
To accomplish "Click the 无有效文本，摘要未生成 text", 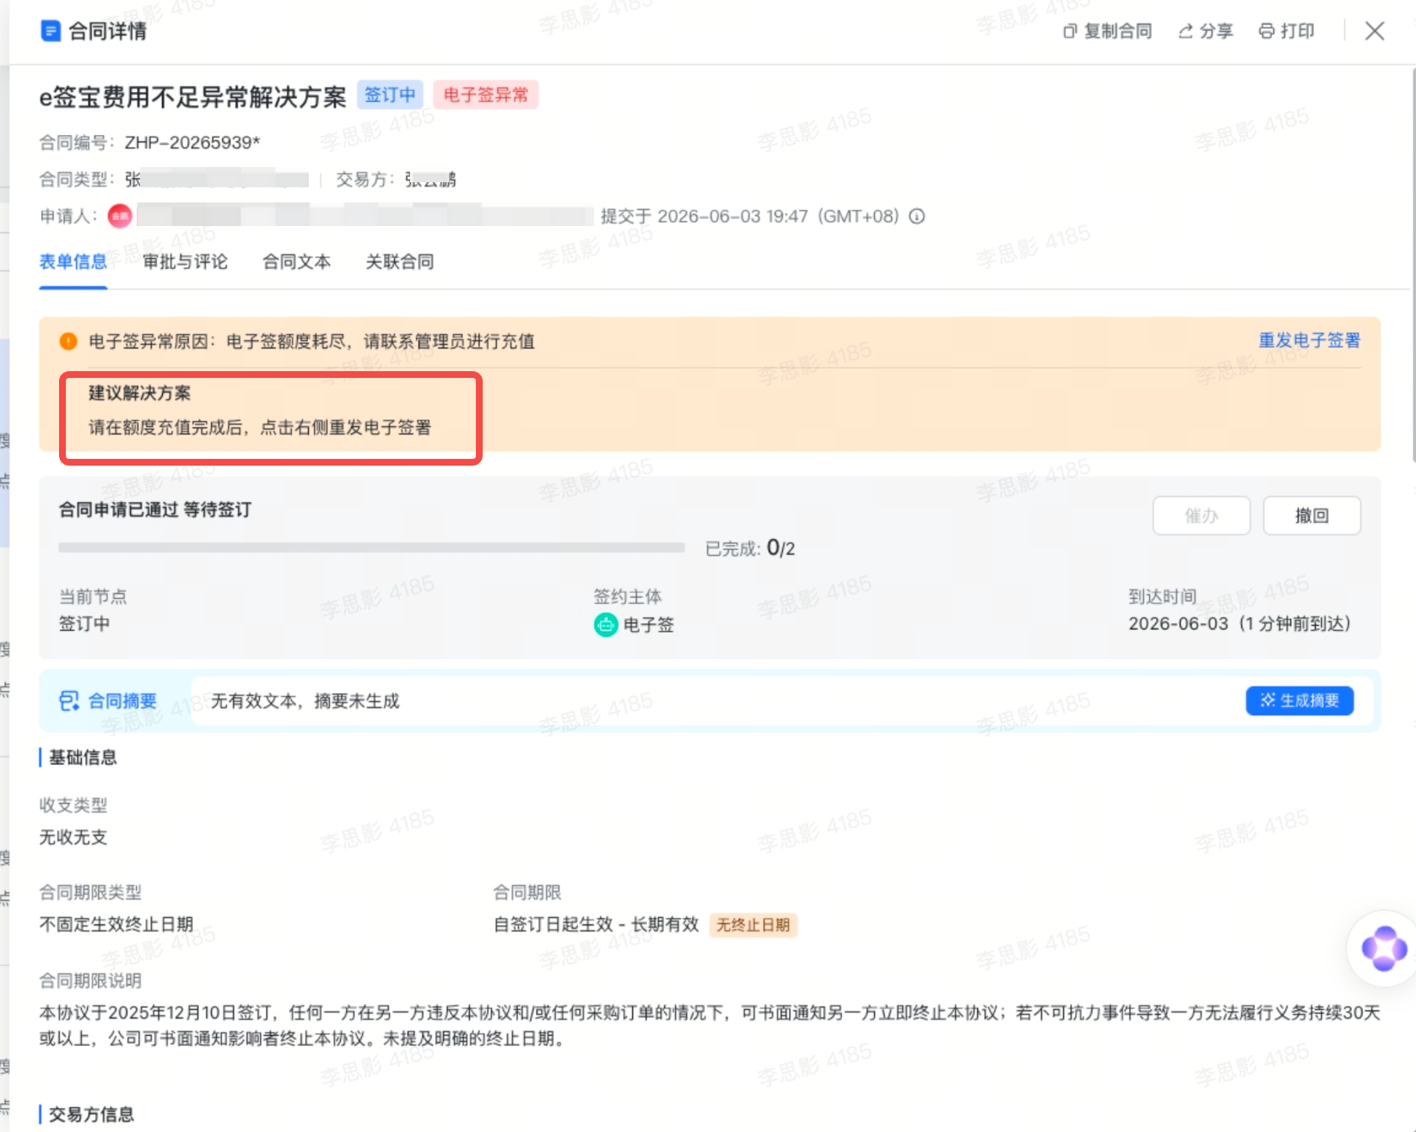I will [305, 701].
